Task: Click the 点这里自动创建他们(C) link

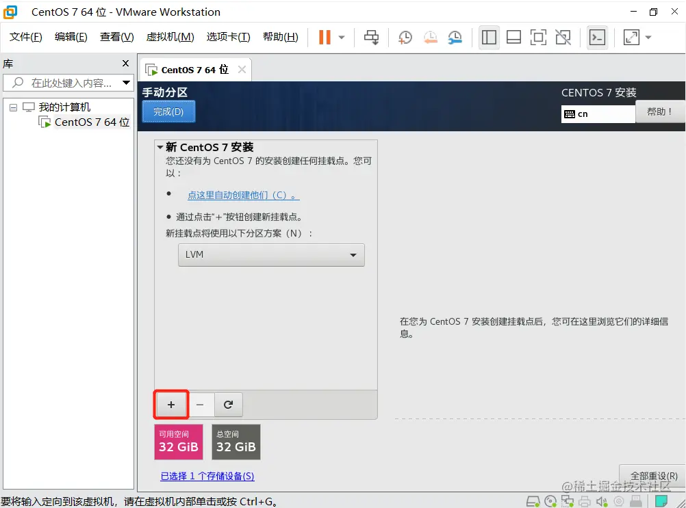Action: [244, 196]
